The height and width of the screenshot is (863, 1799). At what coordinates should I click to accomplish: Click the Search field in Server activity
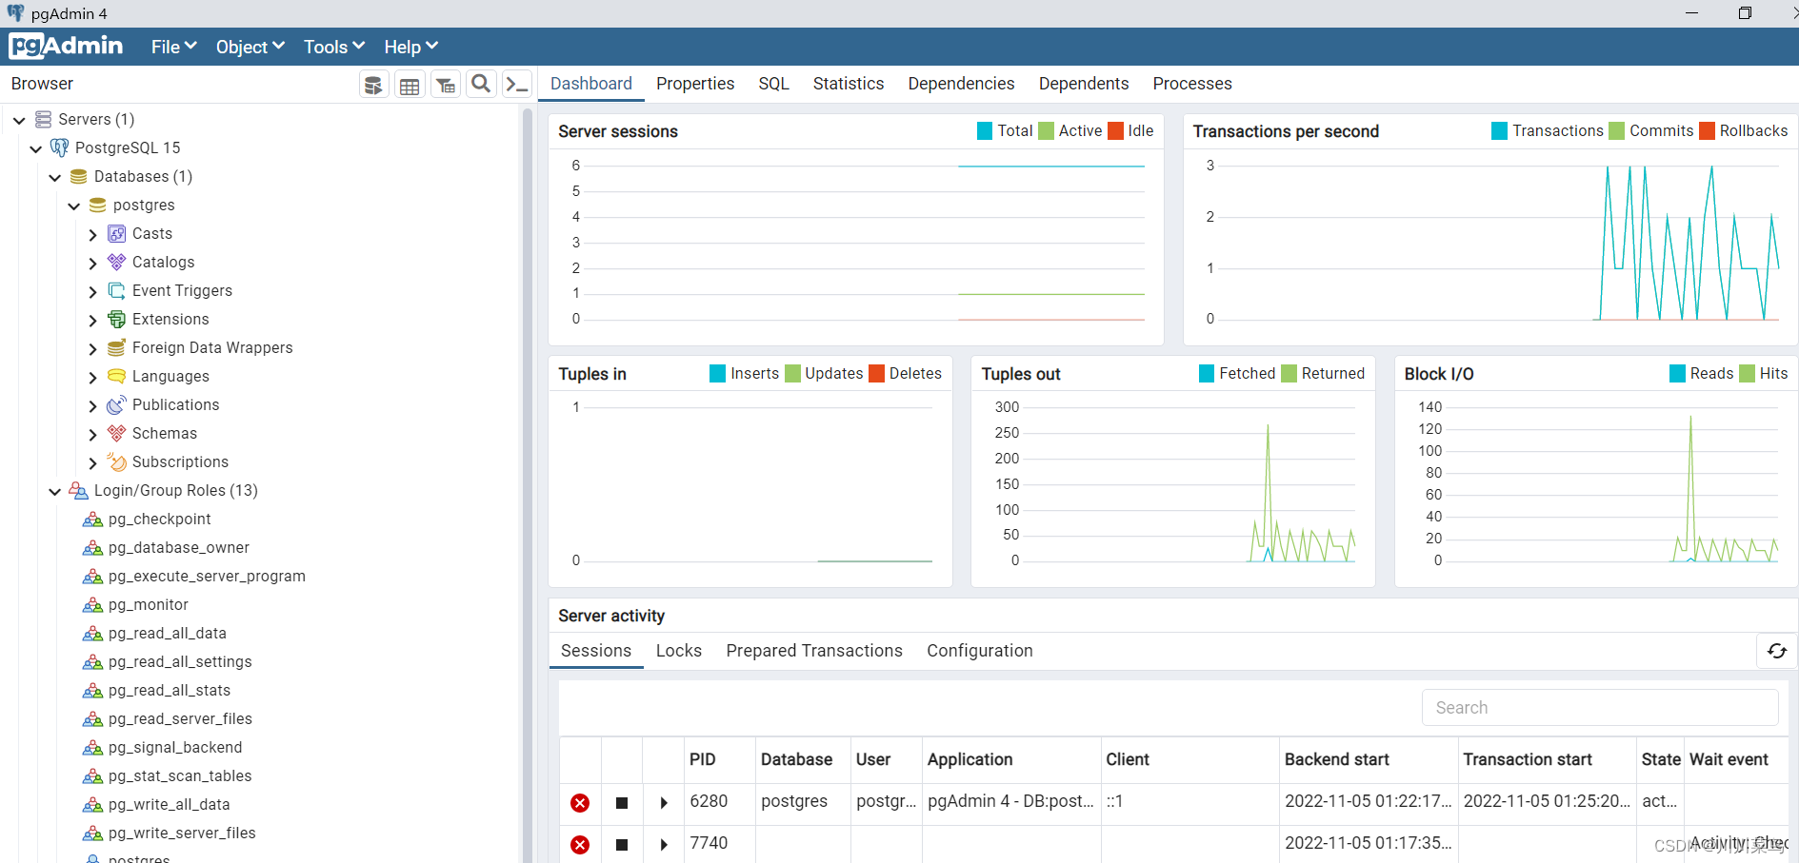(1600, 708)
